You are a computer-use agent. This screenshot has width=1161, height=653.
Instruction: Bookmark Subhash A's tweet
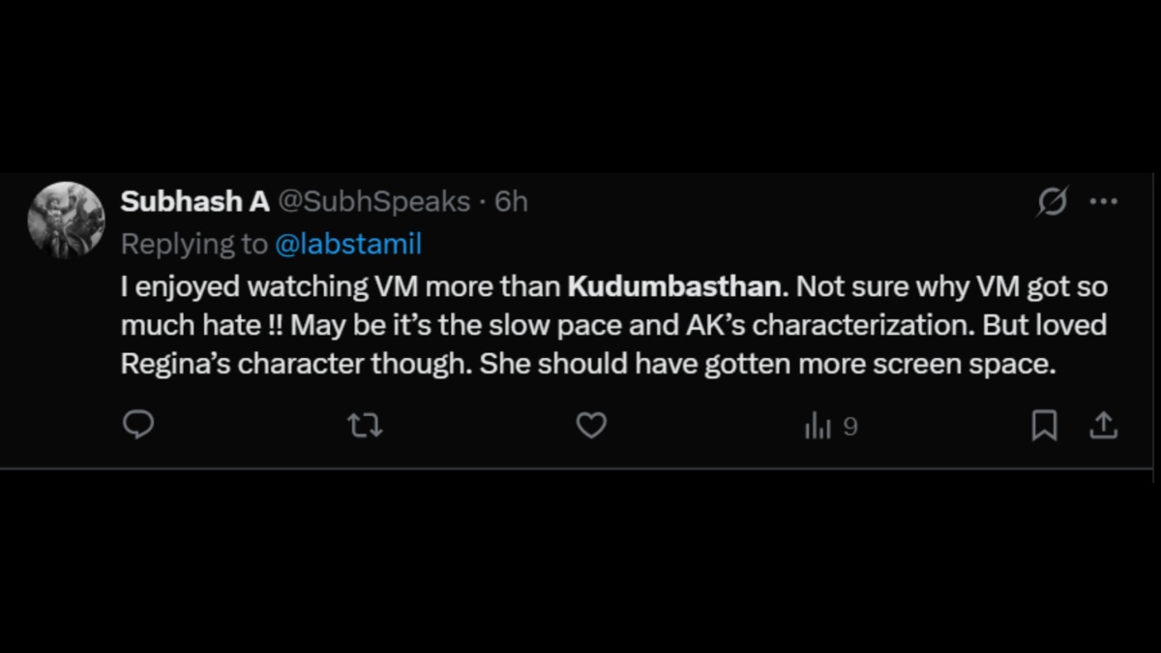1044,426
